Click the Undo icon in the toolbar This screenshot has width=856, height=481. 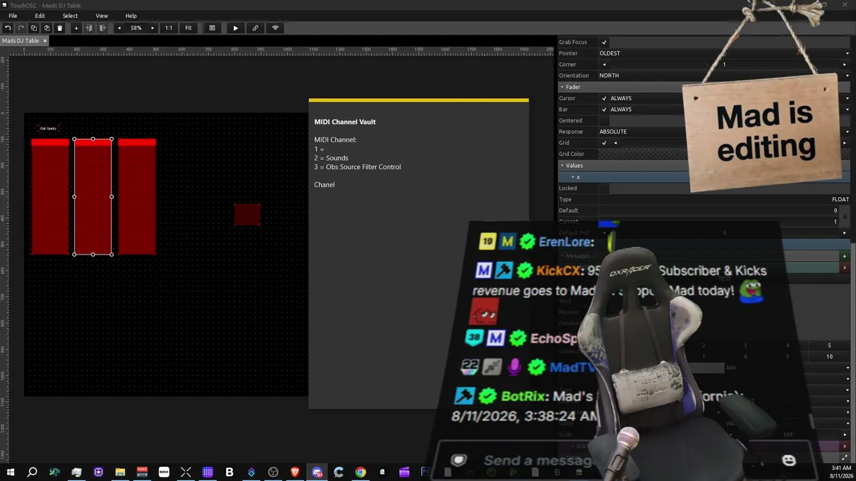pyautogui.click(x=7, y=28)
